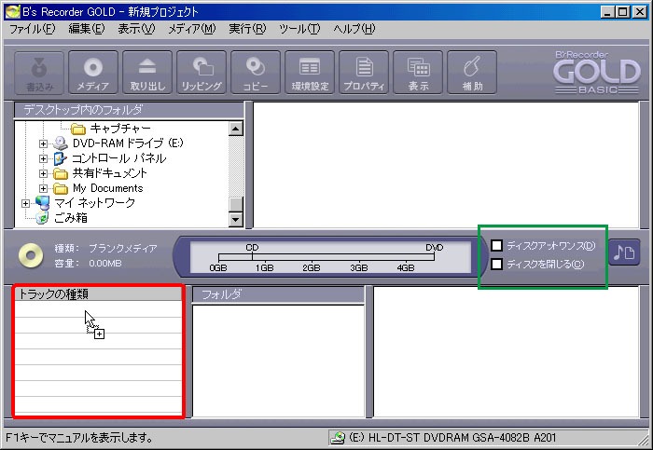Image resolution: width=653 pixels, height=450 pixels.
Task: Select the マイ ネットワーク label
Action: click(x=95, y=203)
